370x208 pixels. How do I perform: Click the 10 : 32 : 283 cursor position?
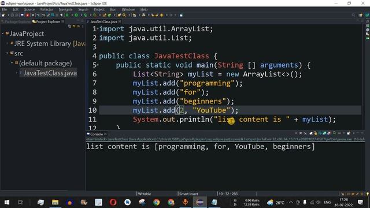click(228, 194)
